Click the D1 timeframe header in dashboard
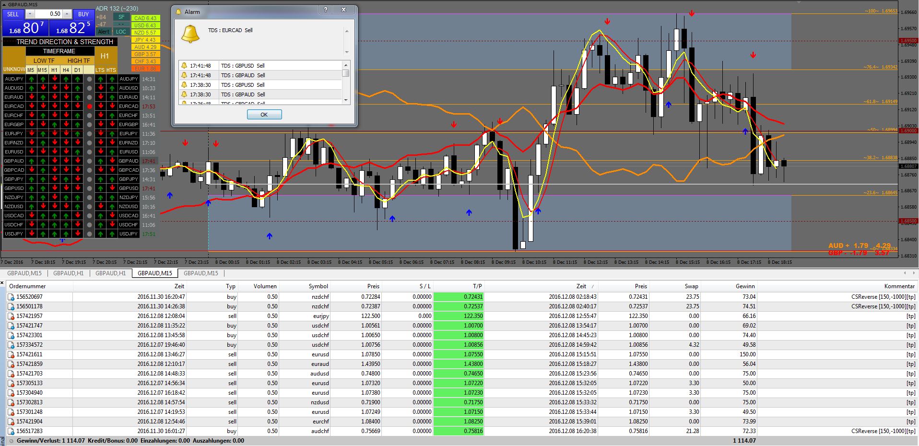 (x=77, y=70)
